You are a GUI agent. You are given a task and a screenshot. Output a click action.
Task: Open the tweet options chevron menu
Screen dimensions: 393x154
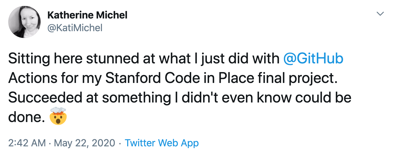381,14
